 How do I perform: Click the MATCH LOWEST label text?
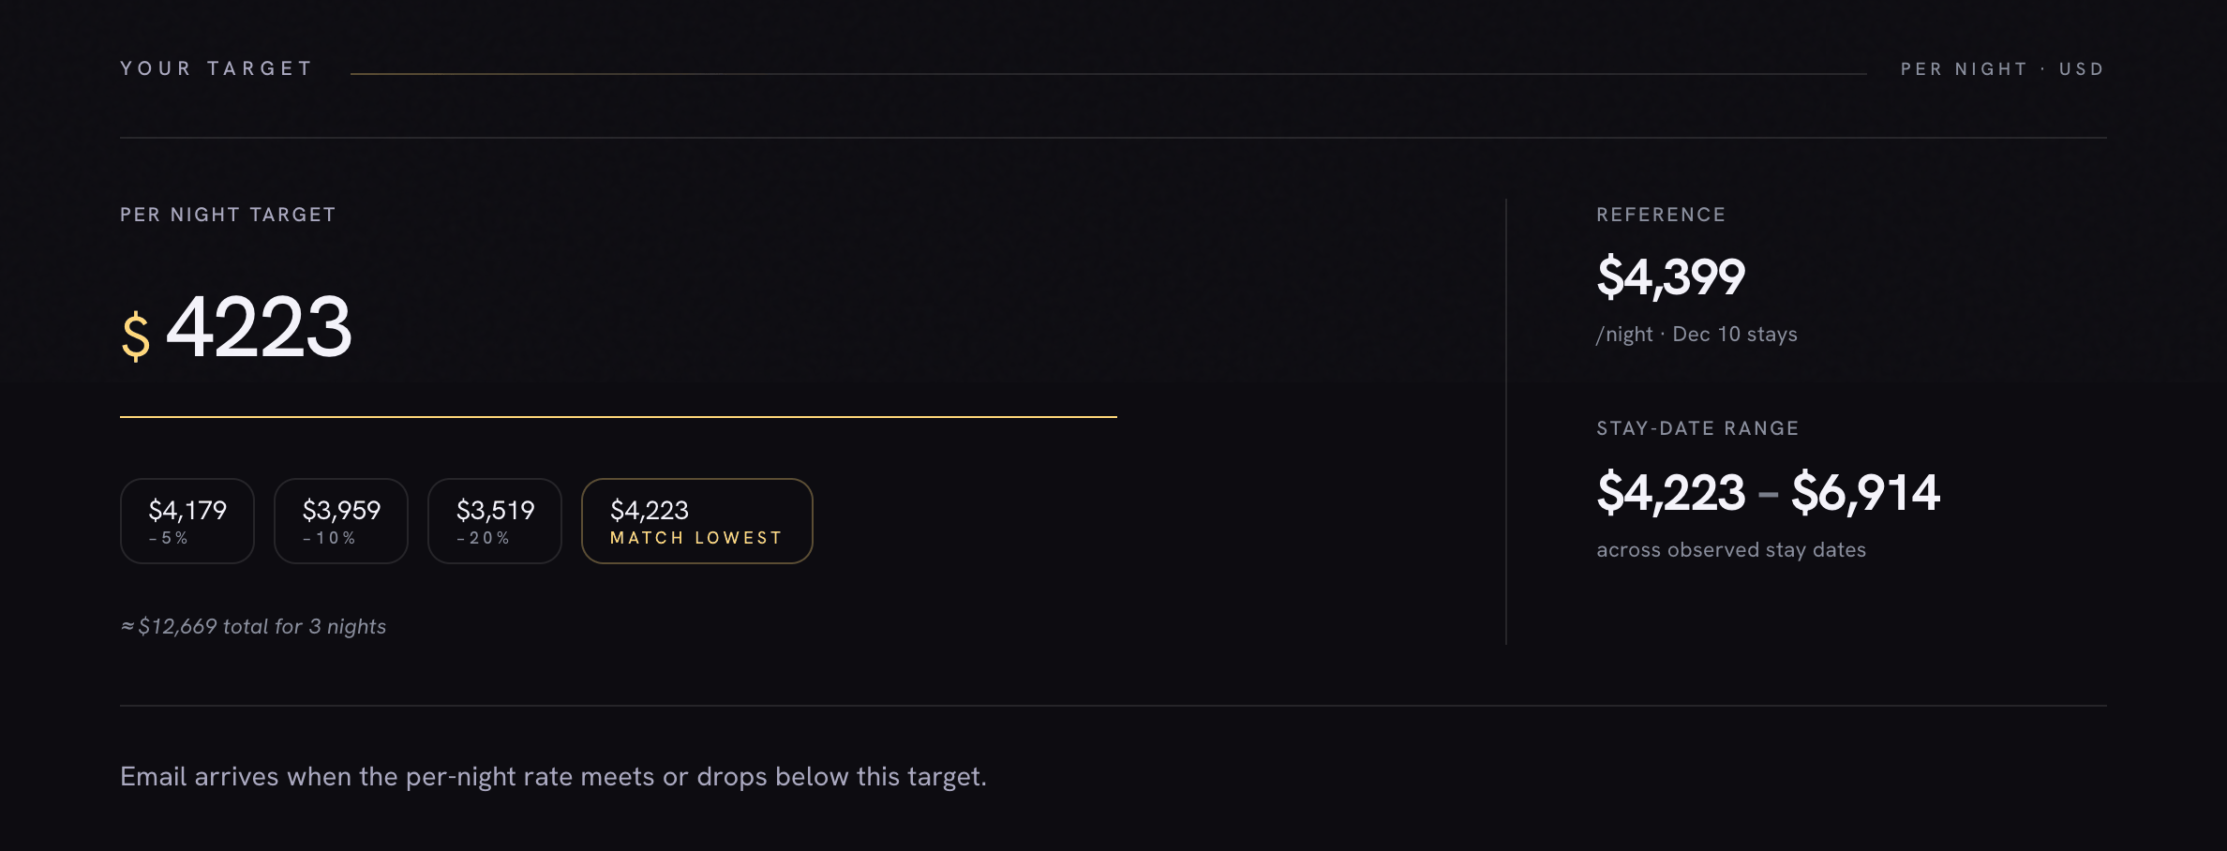[x=696, y=538]
